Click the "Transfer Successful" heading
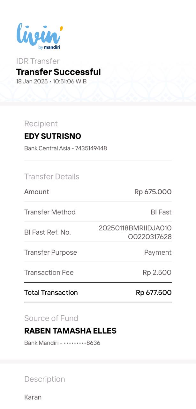Image resolution: width=196 pixels, height=409 pixels. coord(58,72)
